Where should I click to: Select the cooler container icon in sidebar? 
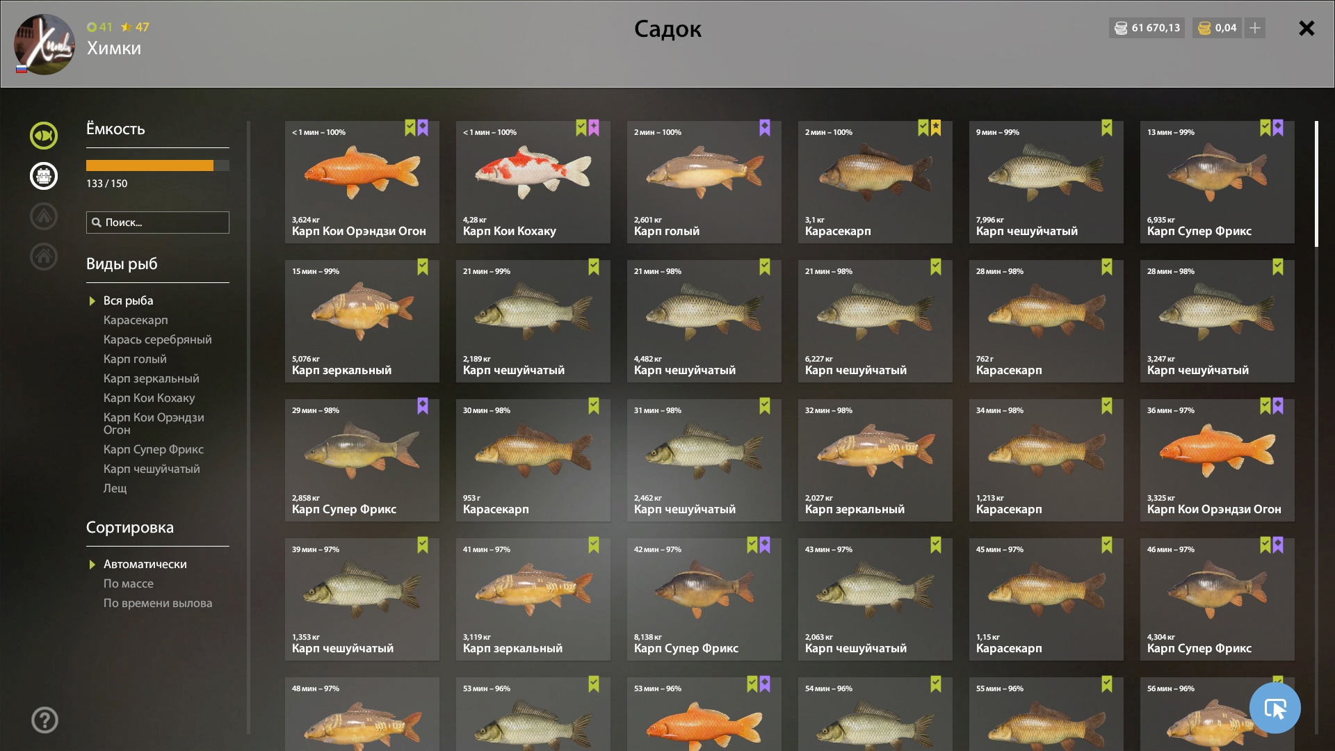pyautogui.click(x=44, y=176)
